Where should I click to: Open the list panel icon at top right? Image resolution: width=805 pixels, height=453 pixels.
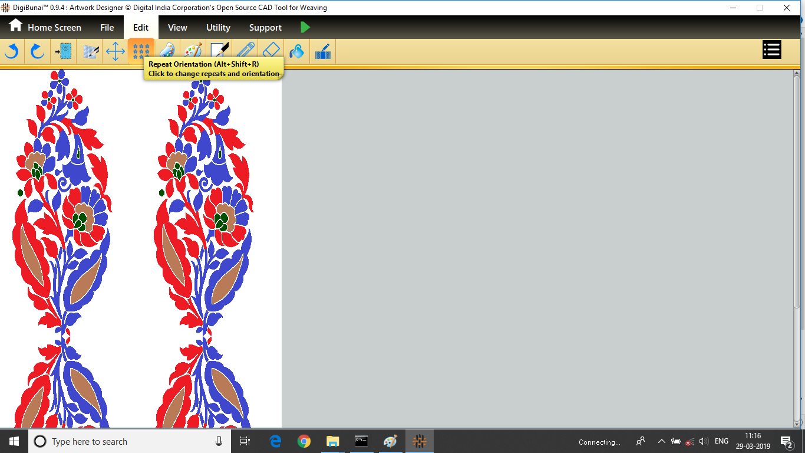(771, 50)
